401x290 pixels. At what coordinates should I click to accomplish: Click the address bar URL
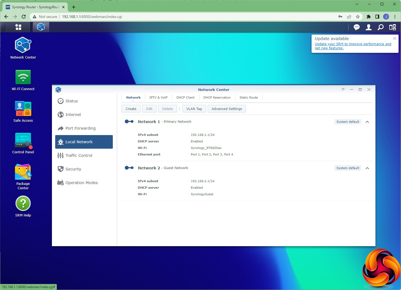coord(92,17)
